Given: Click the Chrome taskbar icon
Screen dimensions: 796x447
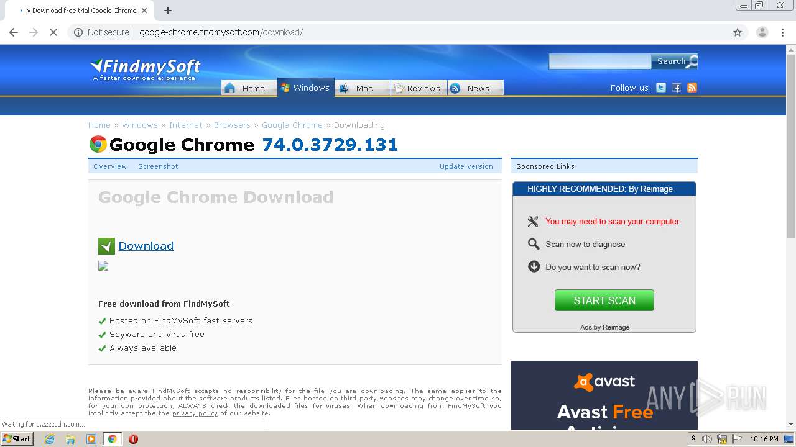Looking at the screenshot, I should [113, 439].
